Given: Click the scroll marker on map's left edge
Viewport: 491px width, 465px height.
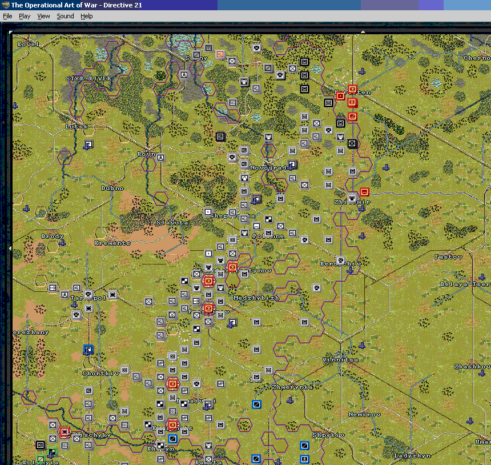Looking at the screenshot, I should (10, 248).
